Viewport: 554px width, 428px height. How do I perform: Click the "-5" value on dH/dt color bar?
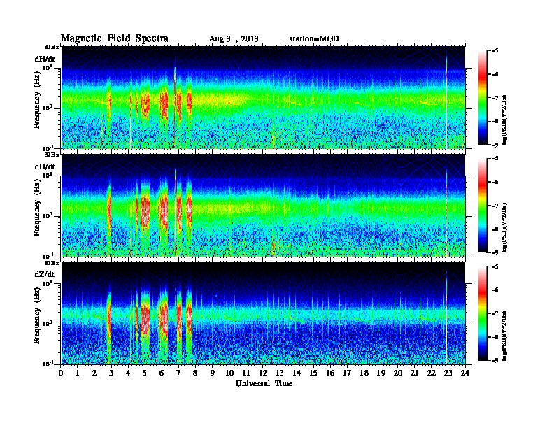coord(495,51)
